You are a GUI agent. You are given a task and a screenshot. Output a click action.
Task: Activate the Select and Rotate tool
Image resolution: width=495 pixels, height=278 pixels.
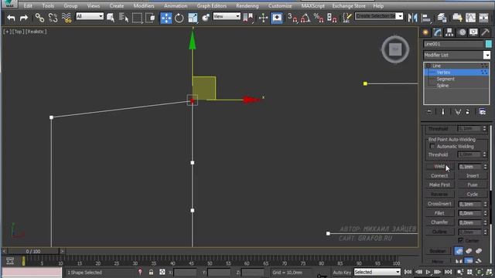pos(179,18)
